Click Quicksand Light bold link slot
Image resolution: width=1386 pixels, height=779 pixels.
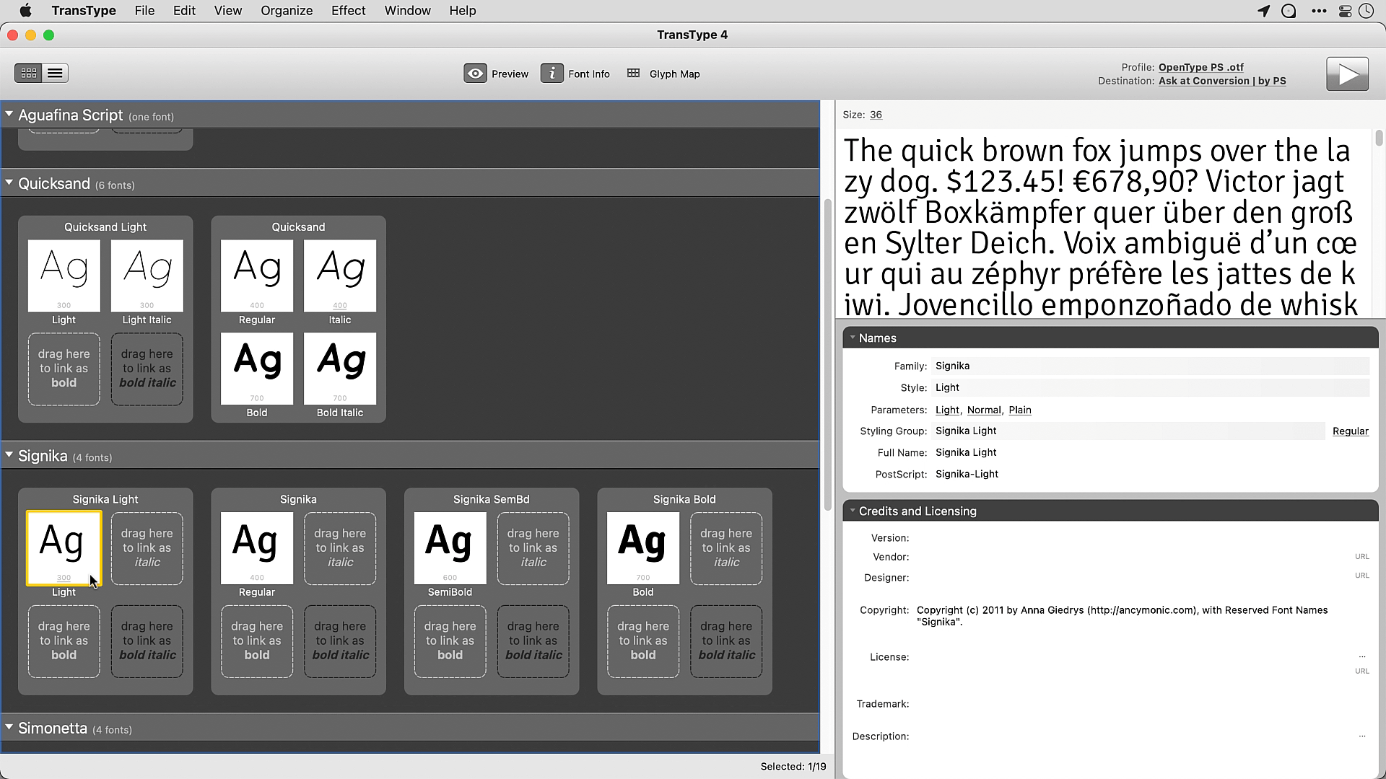pos(64,369)
